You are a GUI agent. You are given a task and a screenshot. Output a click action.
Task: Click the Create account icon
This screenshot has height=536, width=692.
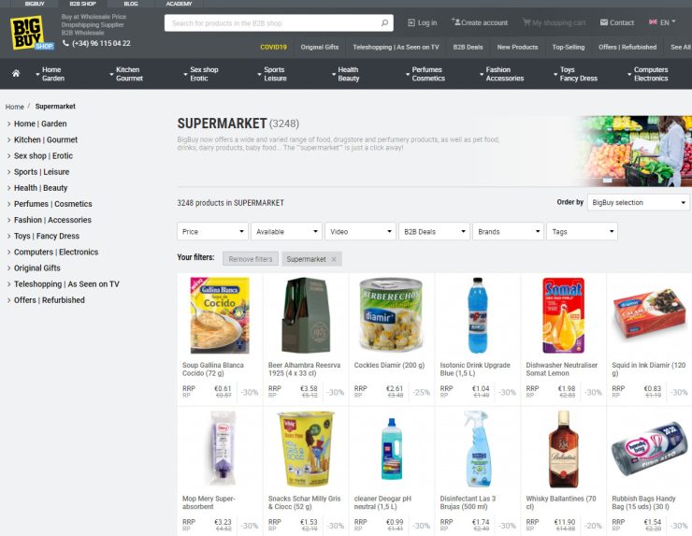coord(455,22)
